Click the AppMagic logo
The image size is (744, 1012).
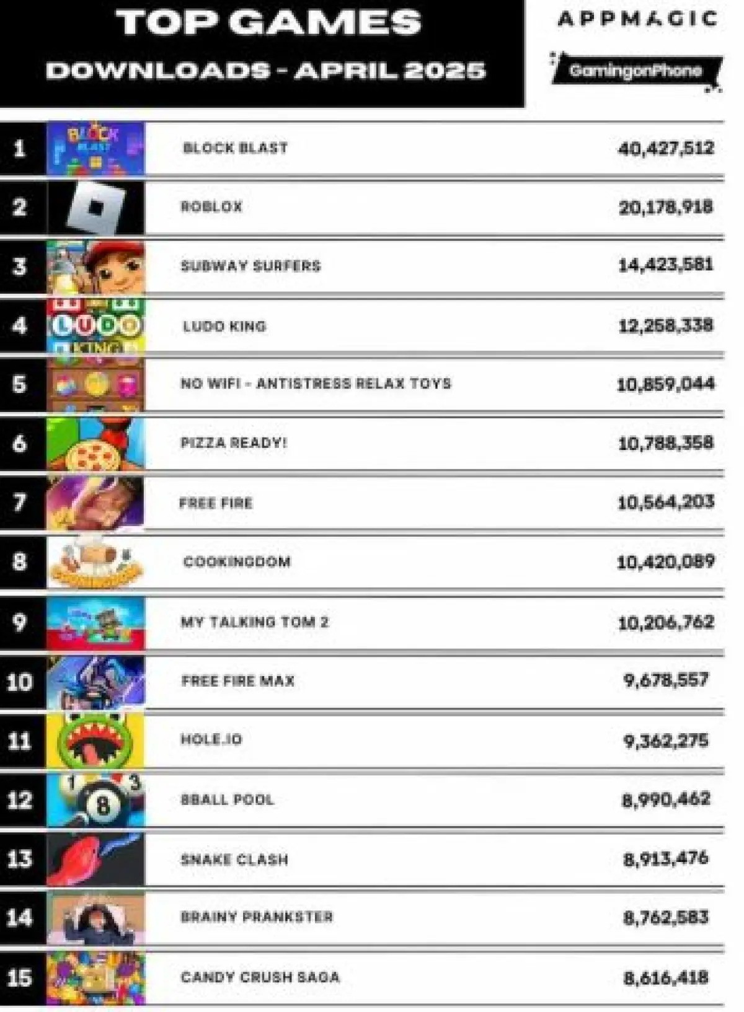[637, 19]
